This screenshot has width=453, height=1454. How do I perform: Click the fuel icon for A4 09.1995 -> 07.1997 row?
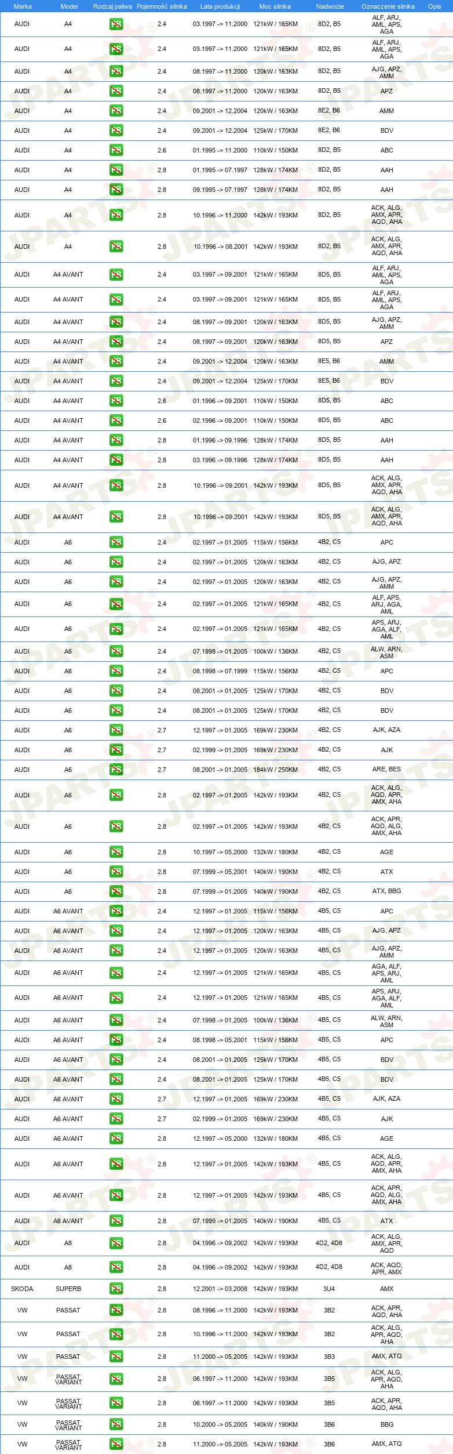116,190
